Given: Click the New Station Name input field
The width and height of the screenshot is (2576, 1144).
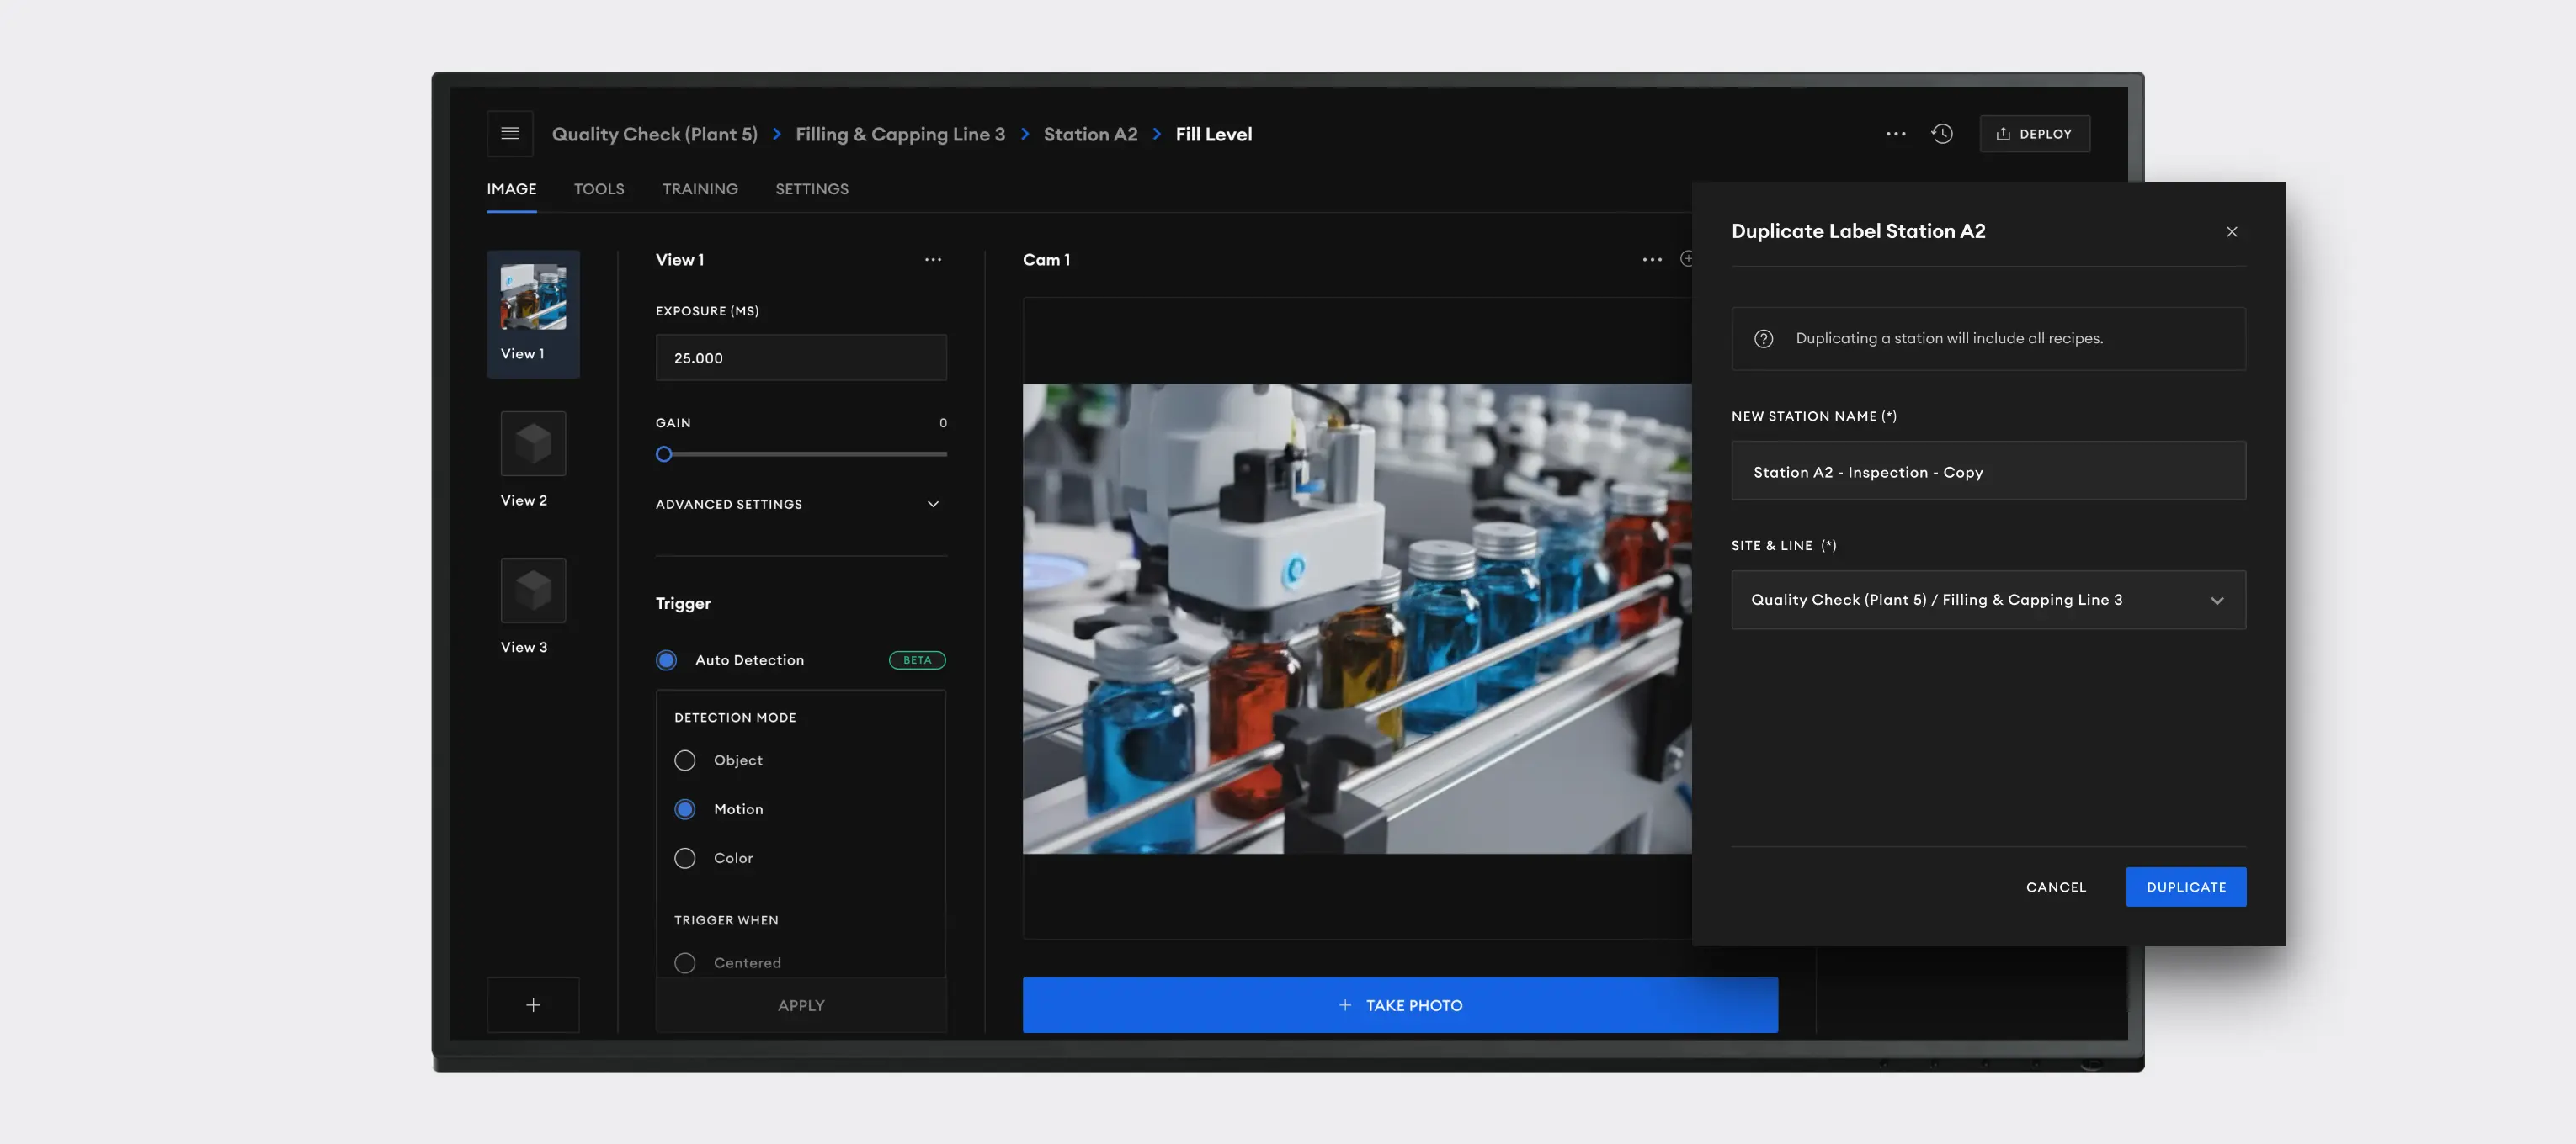Looking at the screenshot, I should tap(1988, 470).
